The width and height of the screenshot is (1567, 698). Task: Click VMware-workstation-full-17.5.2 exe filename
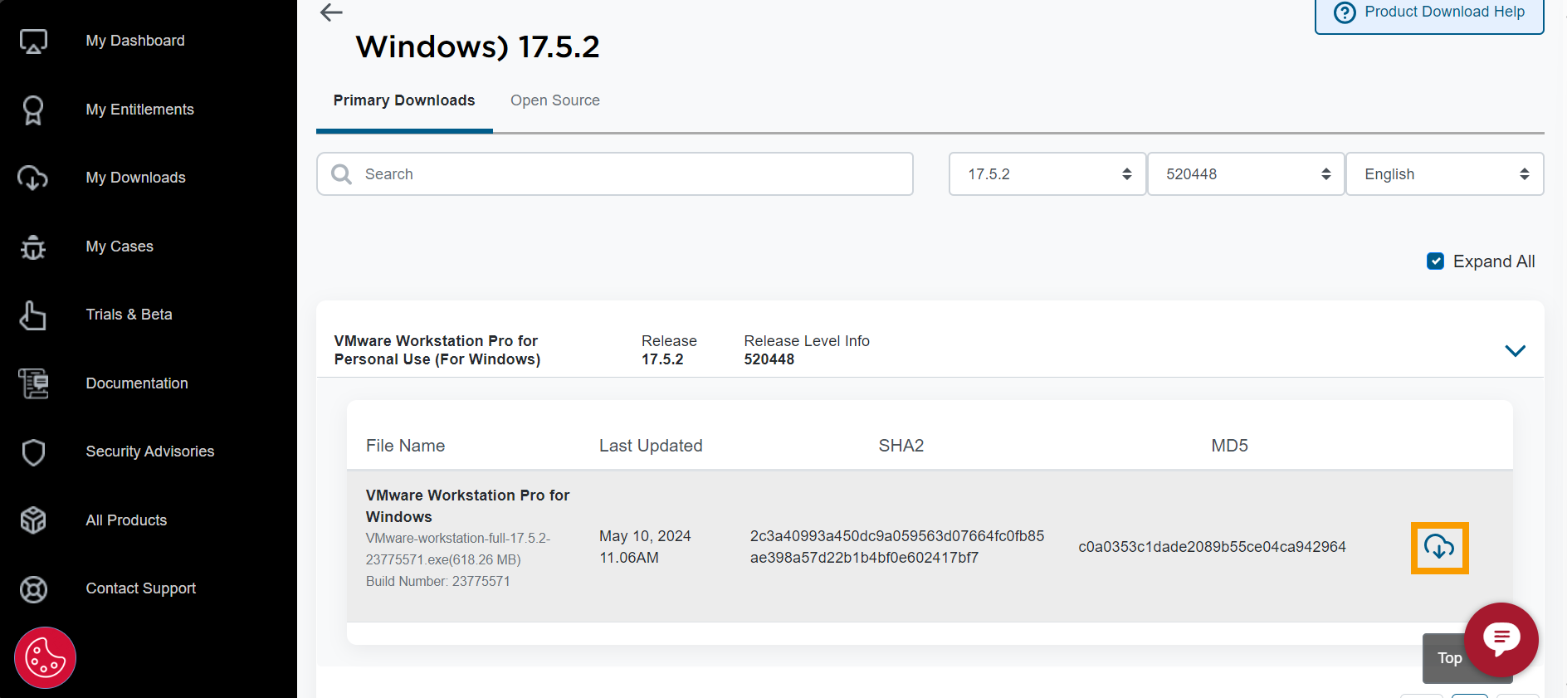pos(458,549)
